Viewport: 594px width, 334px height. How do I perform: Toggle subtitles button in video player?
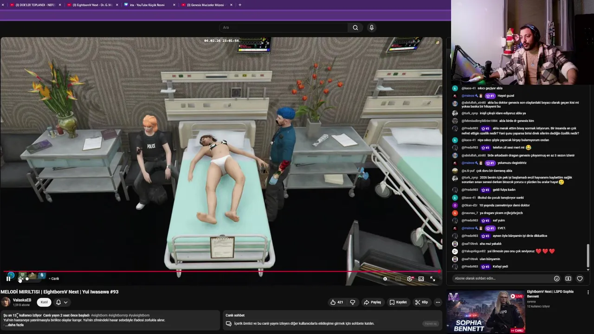tap(398, 279)
